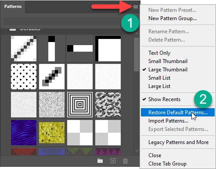Select the magenta triangles pattern
Viewport: 216px width, 169px height.
108,151
